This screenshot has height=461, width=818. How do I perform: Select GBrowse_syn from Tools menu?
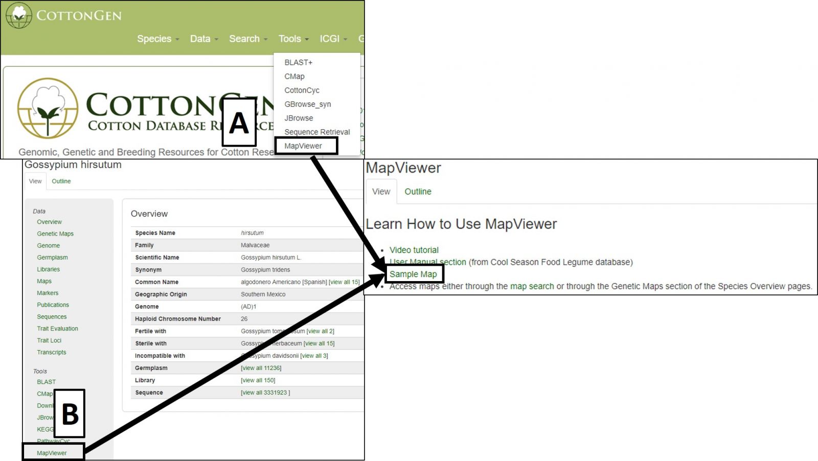[x=308, y=104]
